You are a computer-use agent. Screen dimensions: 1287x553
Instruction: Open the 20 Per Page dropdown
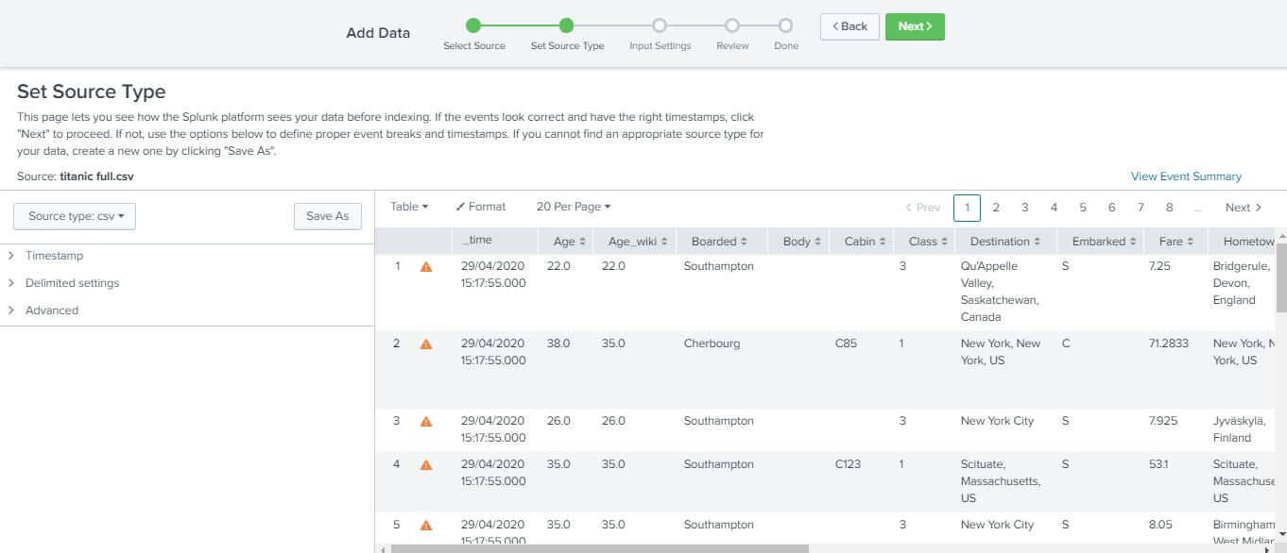[574, 207]
